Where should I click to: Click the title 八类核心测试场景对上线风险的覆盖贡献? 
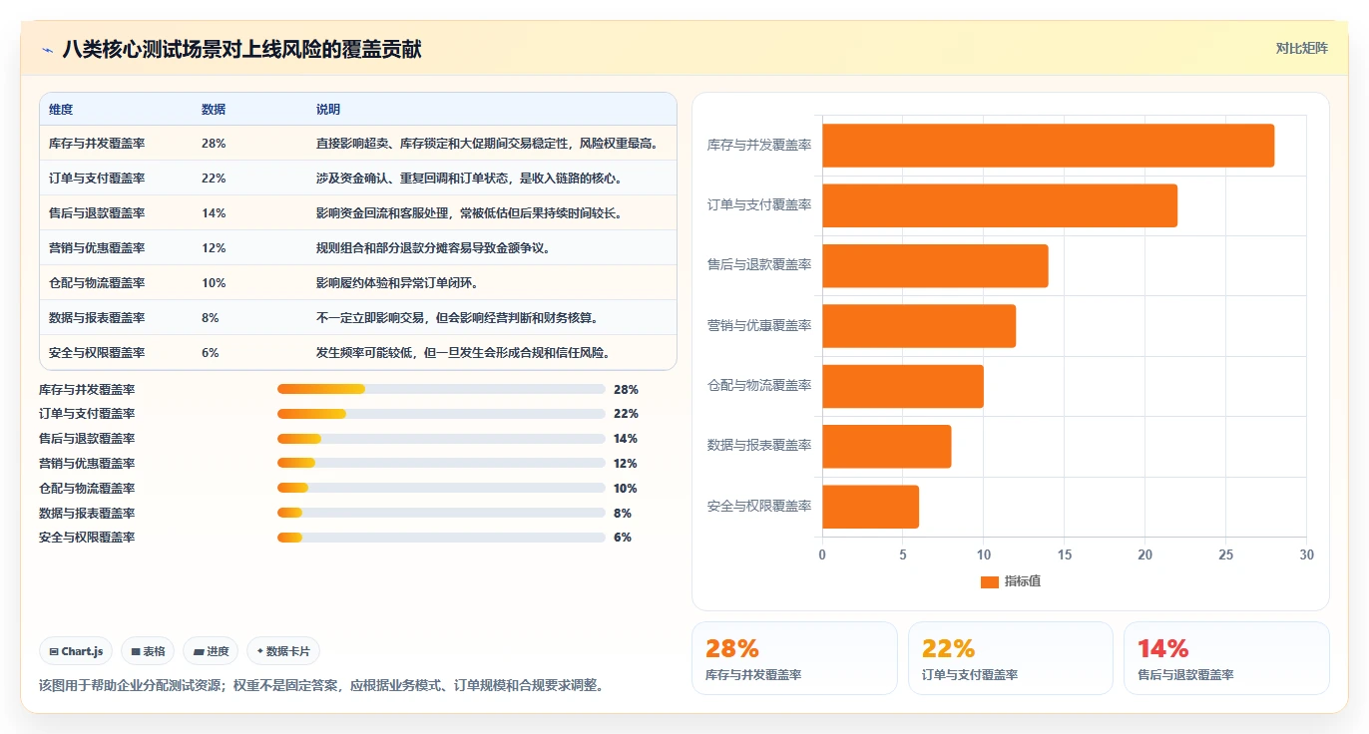click(x=241, y=50)
